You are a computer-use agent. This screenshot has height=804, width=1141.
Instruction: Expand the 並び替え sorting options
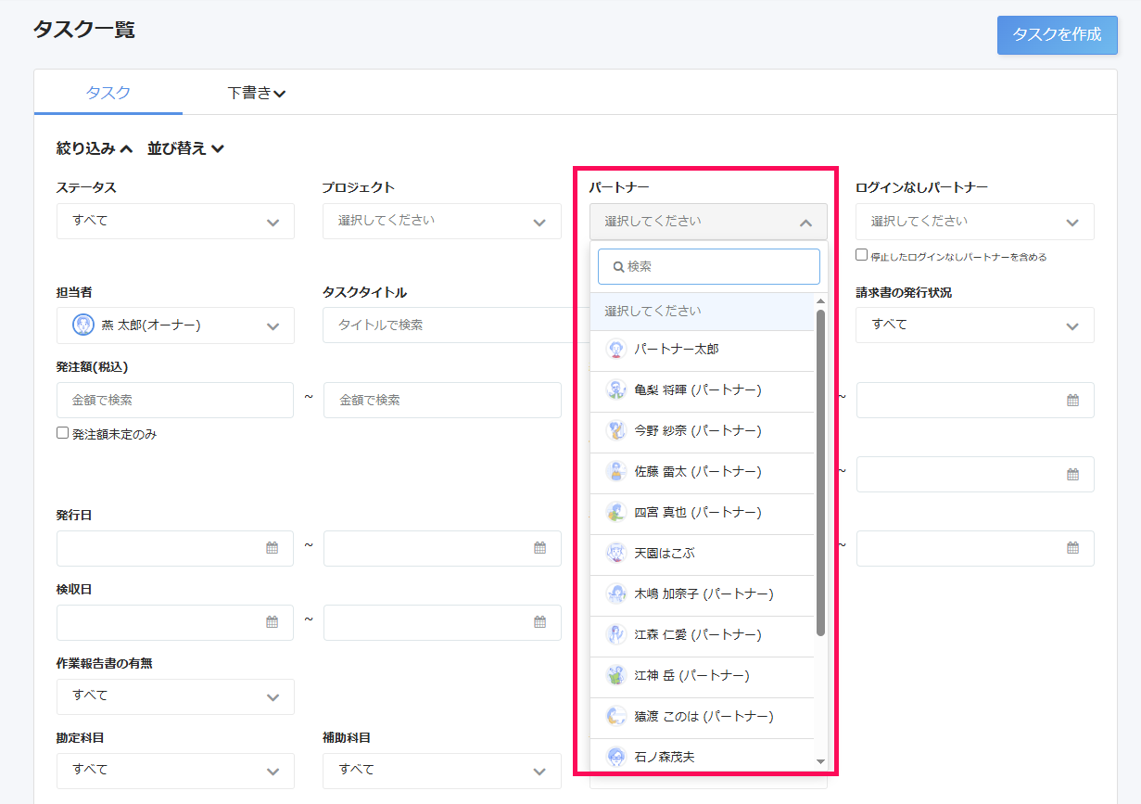(185, 148)
